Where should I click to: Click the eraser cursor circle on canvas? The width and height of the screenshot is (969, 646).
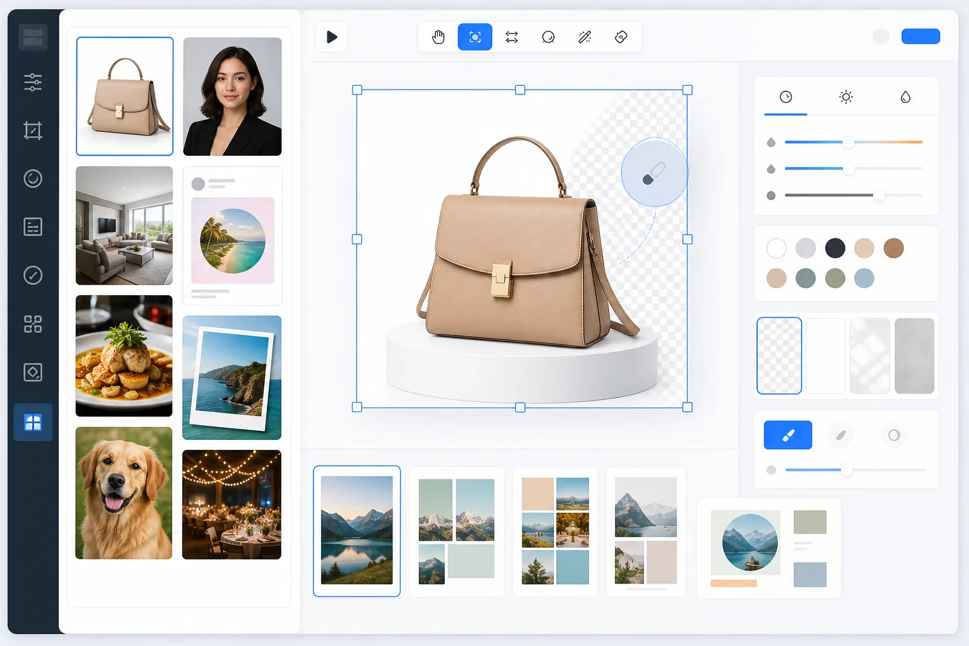[654, 172]
